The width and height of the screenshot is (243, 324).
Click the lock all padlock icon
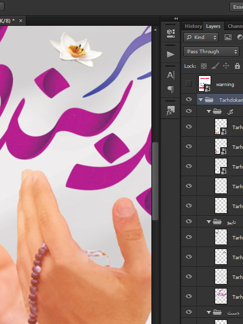point(237,66)
